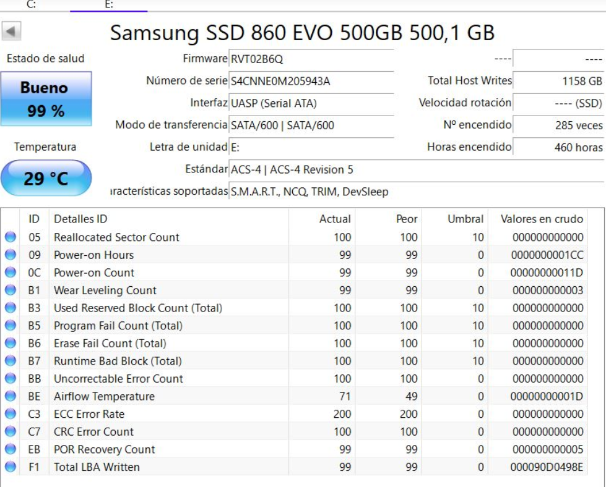
Task: Click the status icon for Erase Fail Count
Action: click(11, 343)
